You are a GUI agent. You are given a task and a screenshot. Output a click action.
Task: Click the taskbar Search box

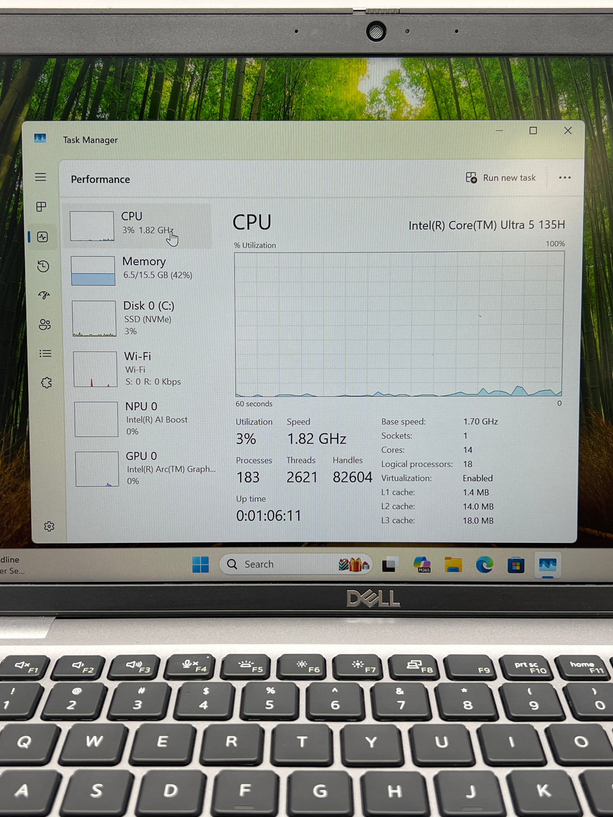296,564
